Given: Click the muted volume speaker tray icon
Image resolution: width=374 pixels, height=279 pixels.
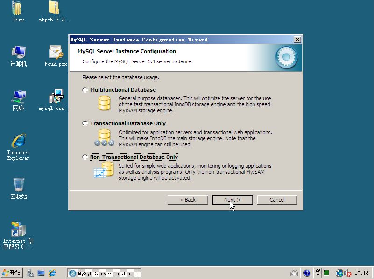Looking at the screenshot, I should 347,273.
